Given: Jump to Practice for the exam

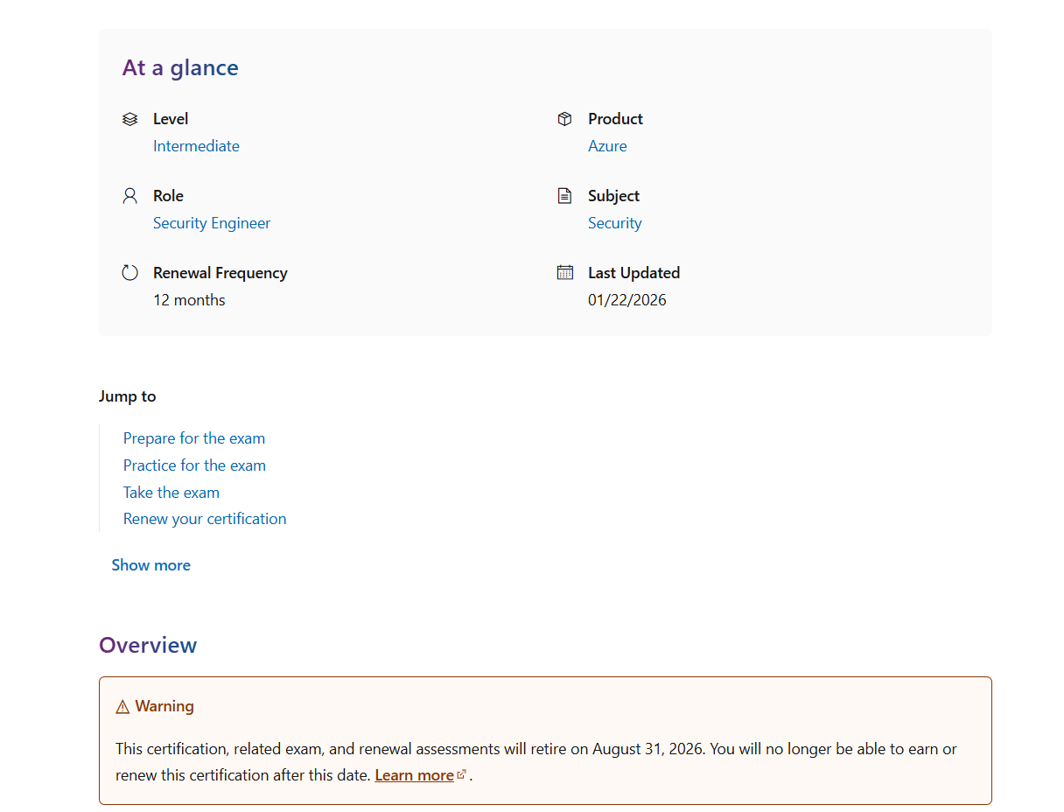Looking at the screenshot, I should [194, 465].
